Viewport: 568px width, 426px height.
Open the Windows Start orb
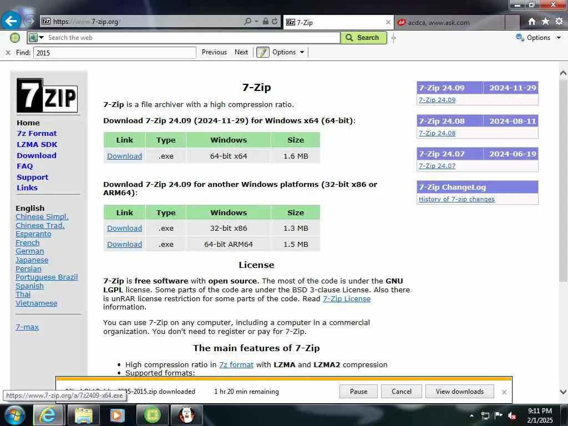click(x=15, y=415)
